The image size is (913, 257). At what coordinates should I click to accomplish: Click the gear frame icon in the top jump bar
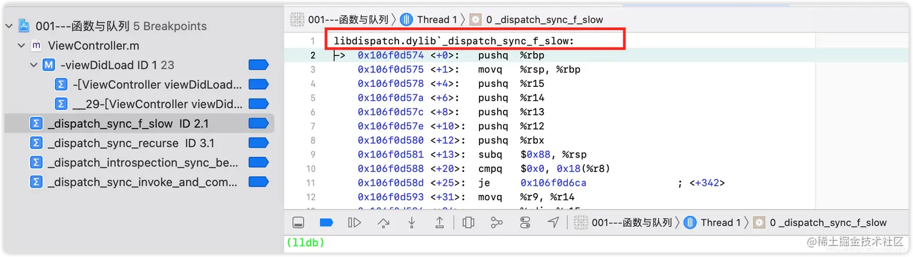pos(476,19)
